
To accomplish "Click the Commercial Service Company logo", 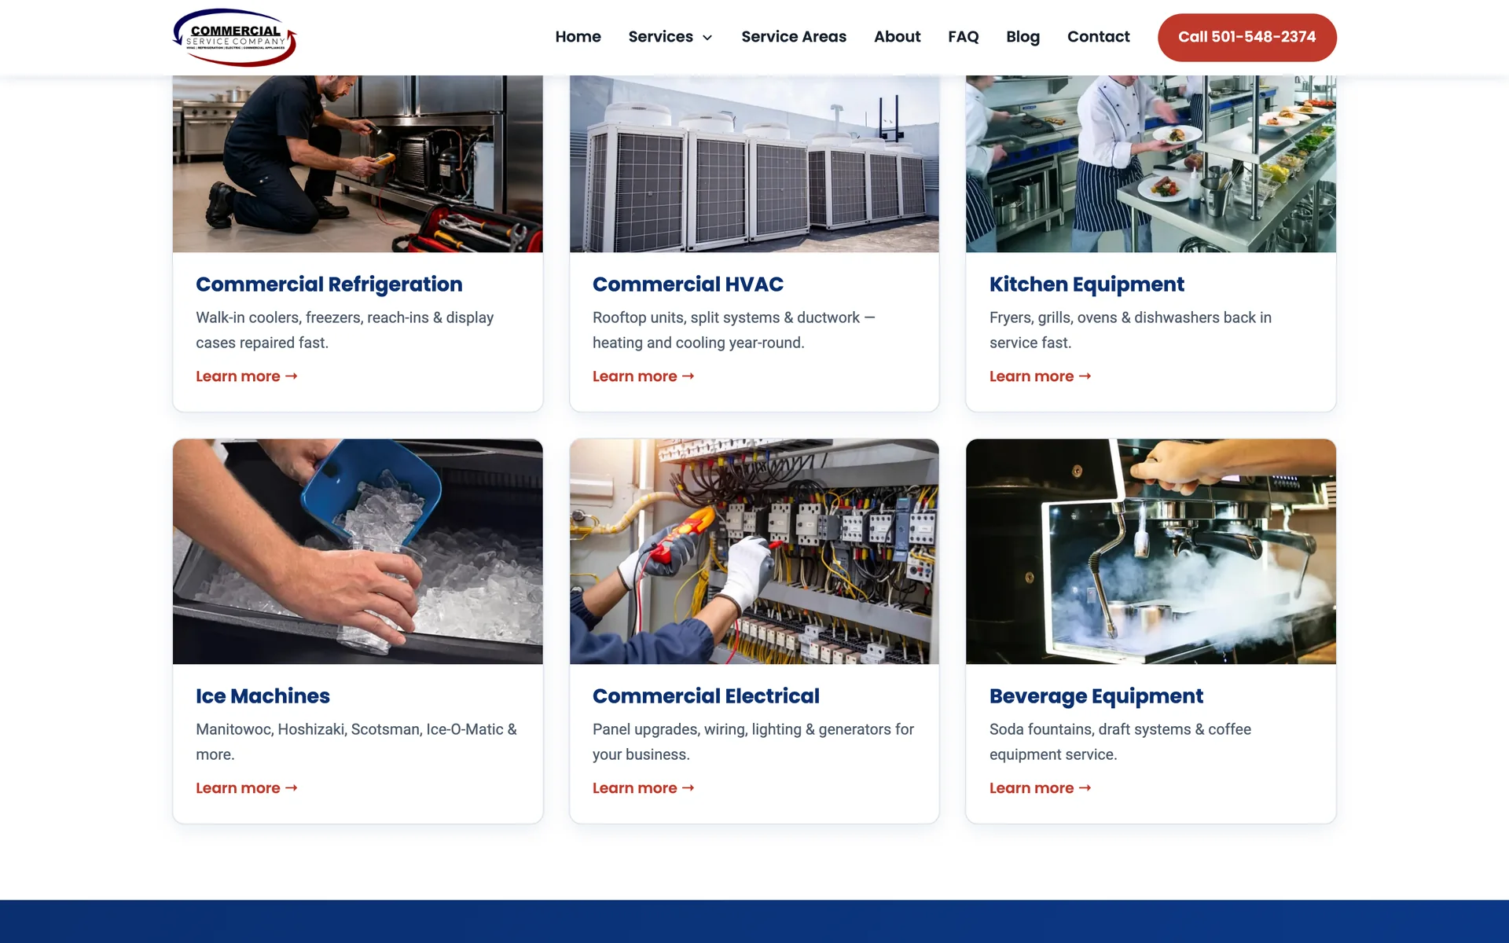I will tap(234, 37).
